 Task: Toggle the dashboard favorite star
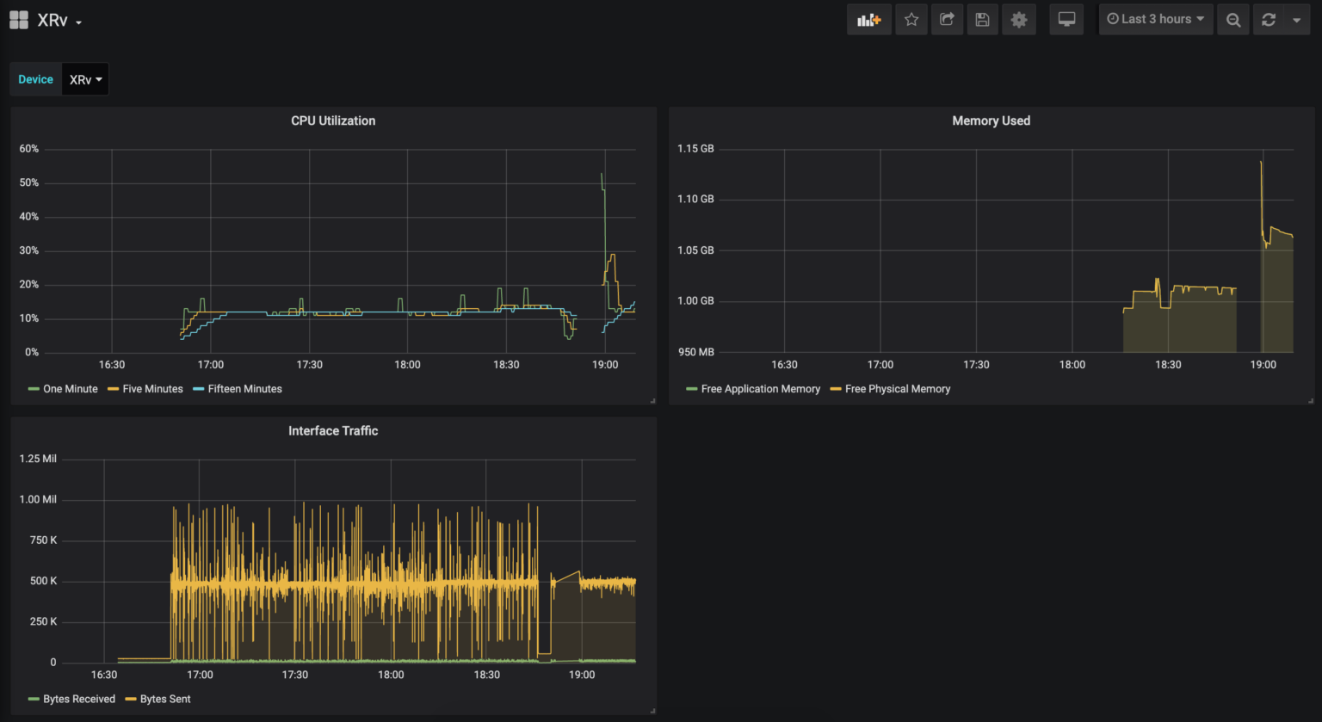pos(911,19)
